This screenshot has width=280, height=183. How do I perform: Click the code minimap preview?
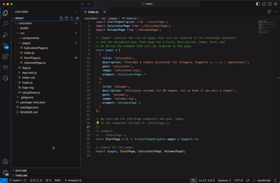click(x=267, y=27)
